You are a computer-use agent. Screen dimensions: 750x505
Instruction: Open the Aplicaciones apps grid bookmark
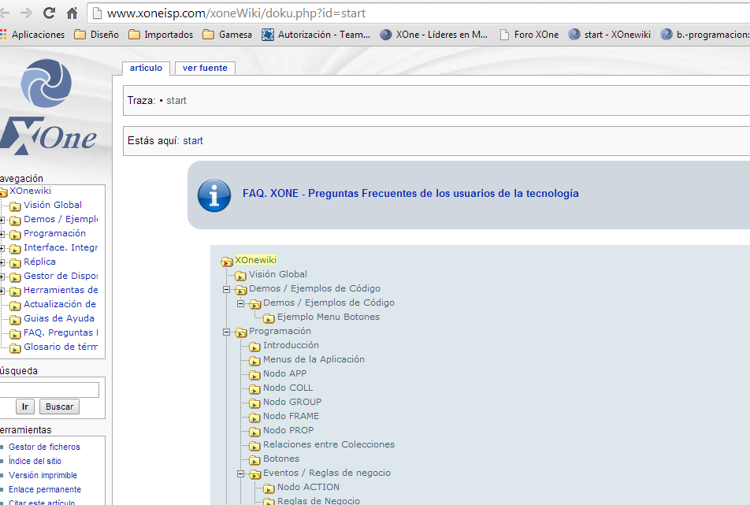(32, 35)
